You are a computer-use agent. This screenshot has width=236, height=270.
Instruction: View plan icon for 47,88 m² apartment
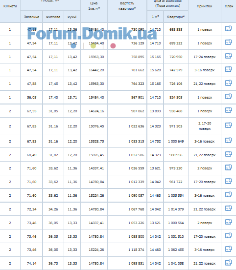pyautogui.click(x=228, y=83)
